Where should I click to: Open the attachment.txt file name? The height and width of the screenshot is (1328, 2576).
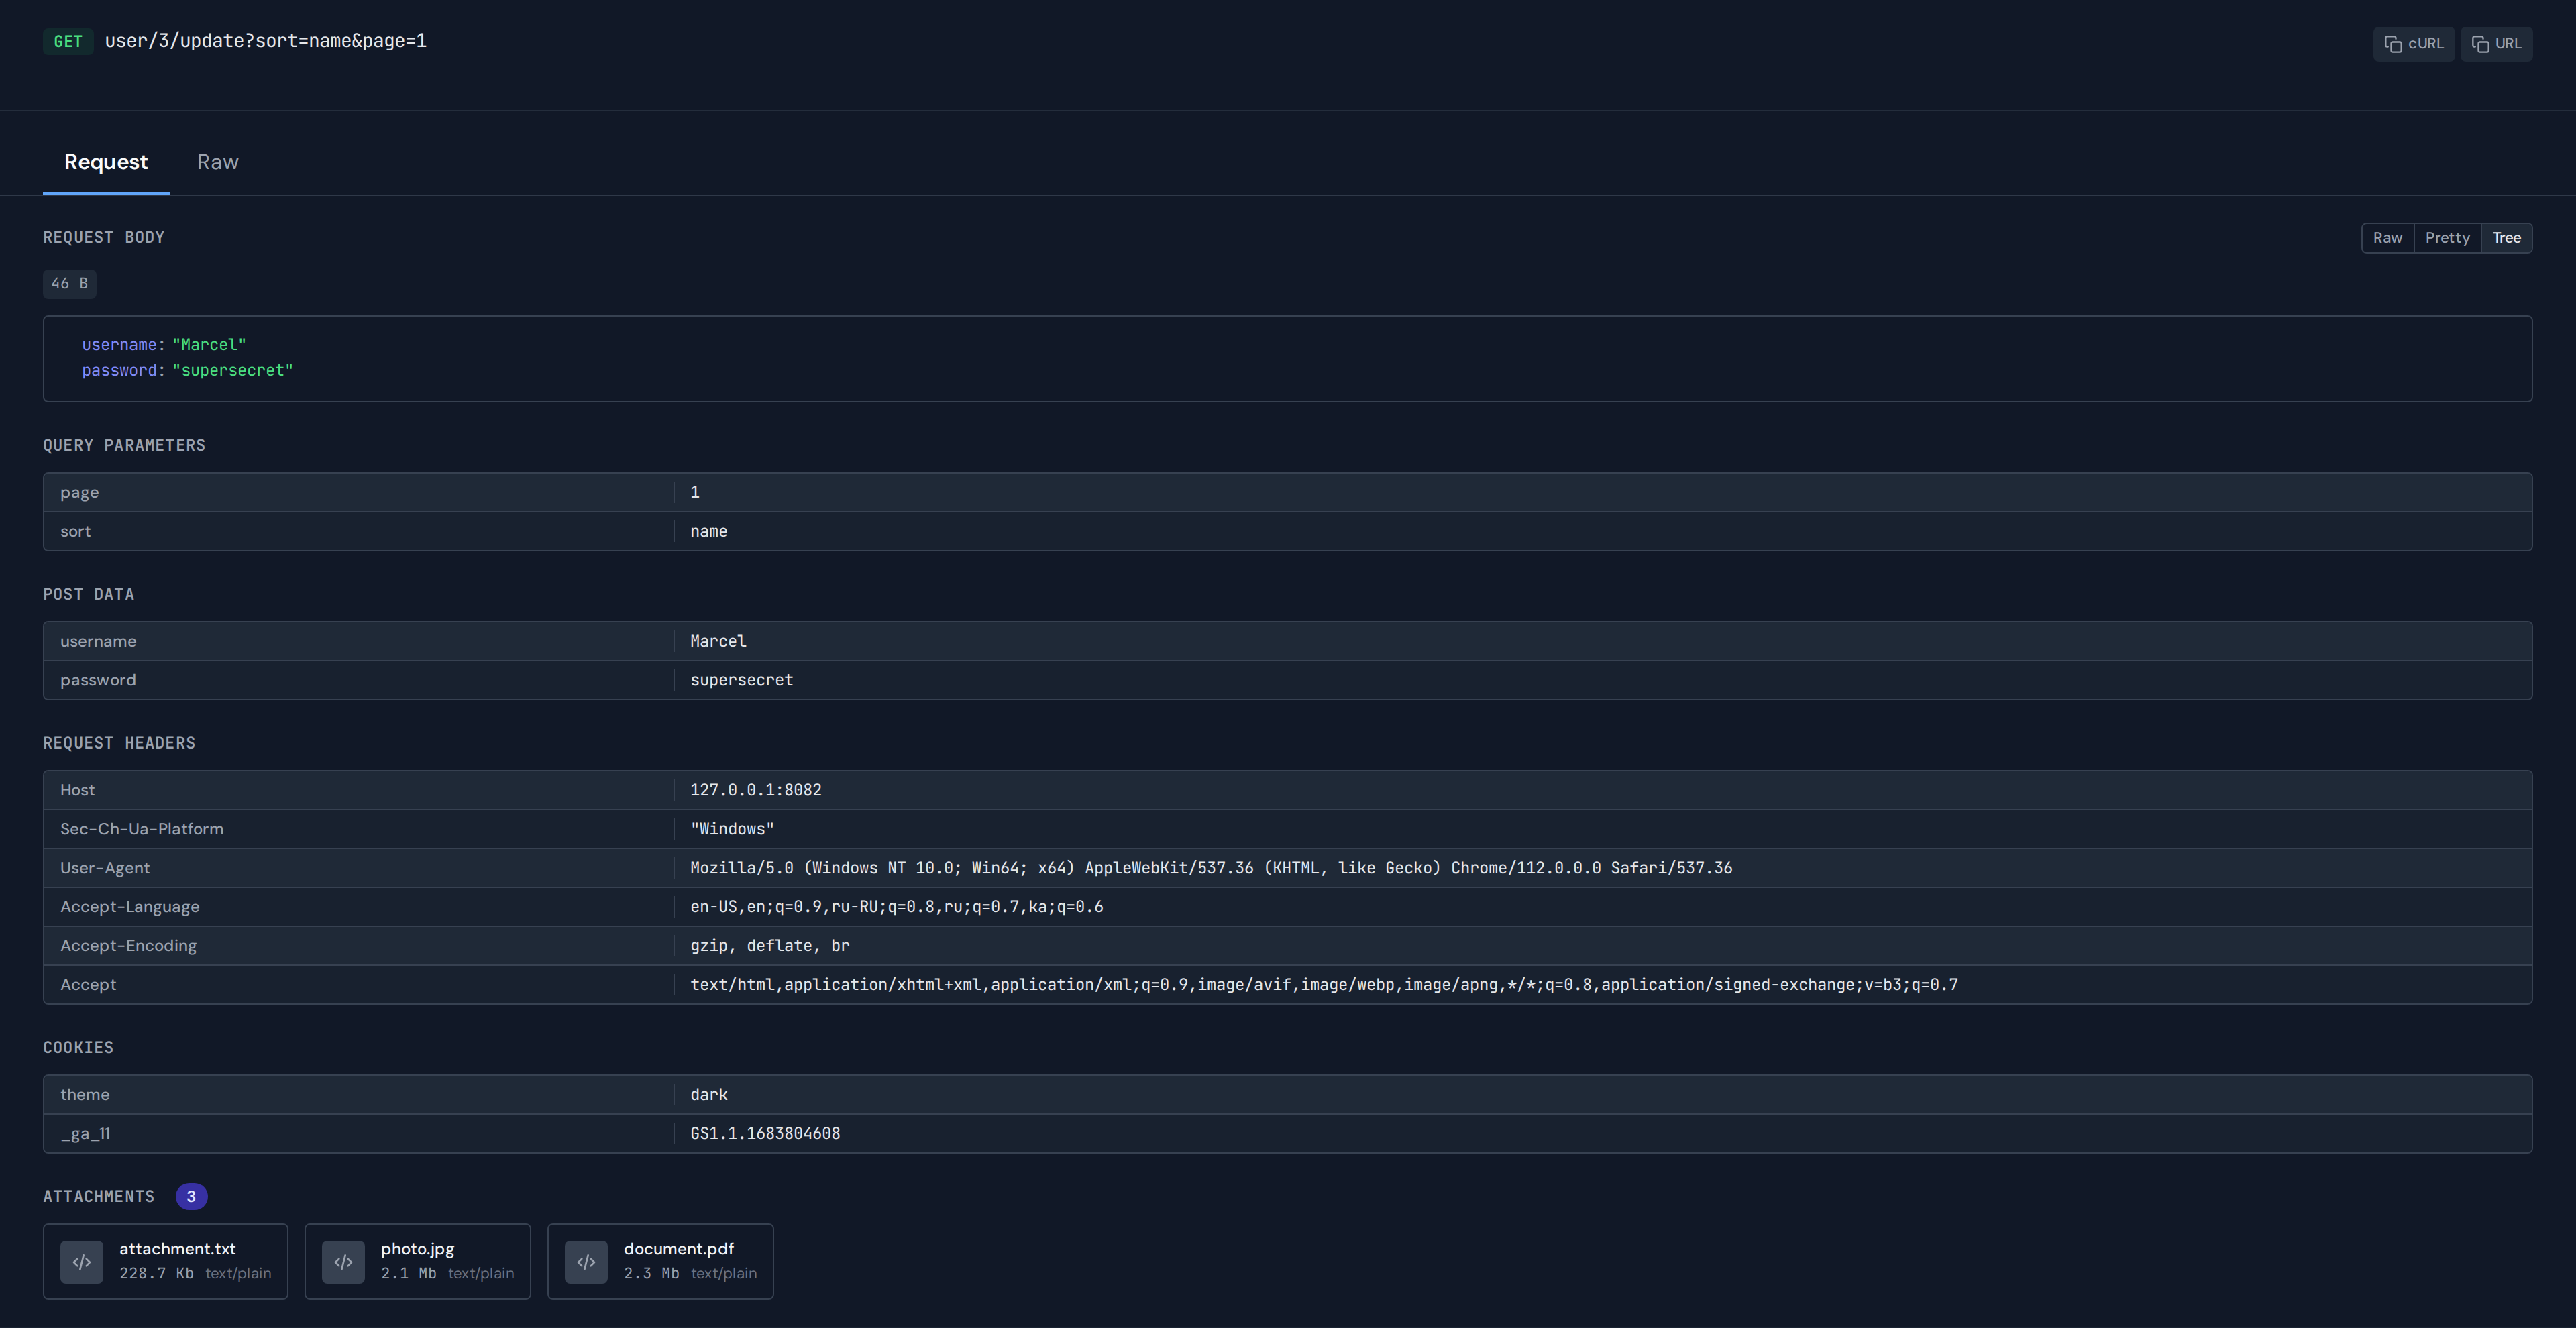(177, 1249)
